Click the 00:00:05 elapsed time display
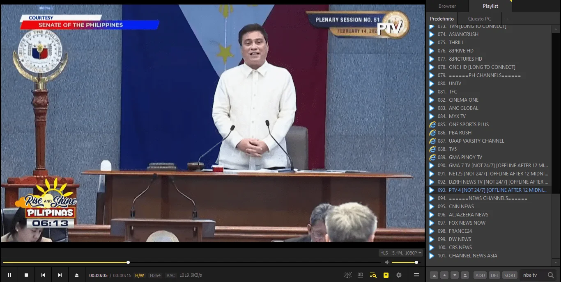 tap(99, 275)
